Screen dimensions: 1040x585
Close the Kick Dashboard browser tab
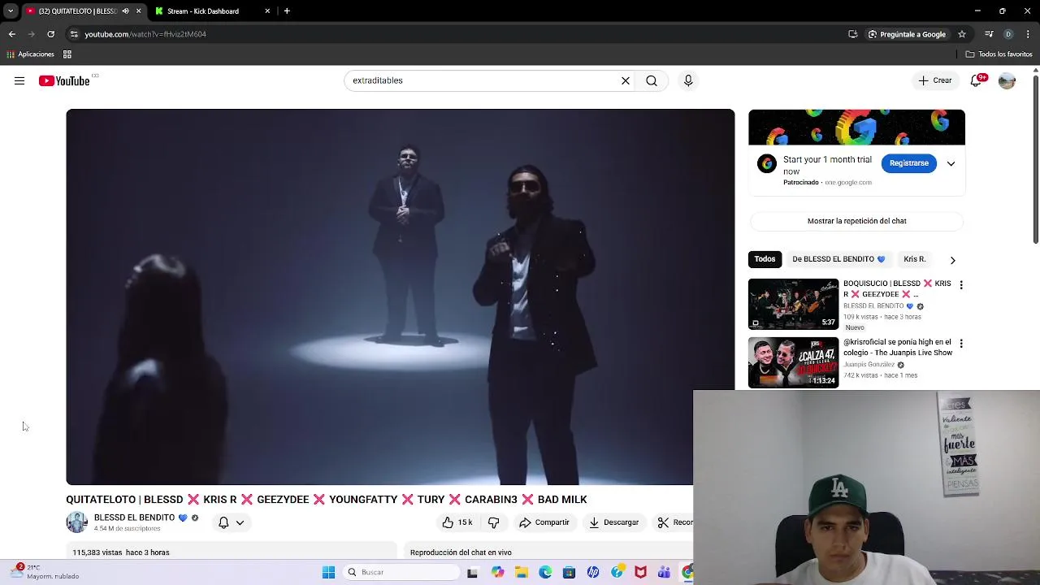(x=267, y=11)
